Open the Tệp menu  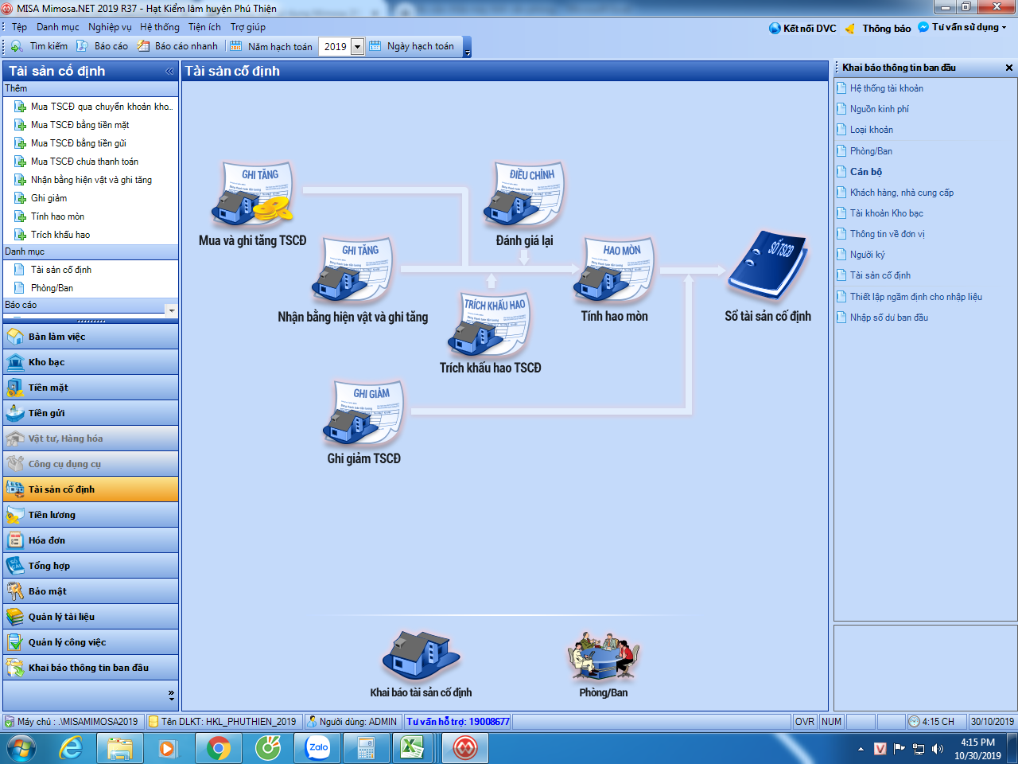(19, 27)
